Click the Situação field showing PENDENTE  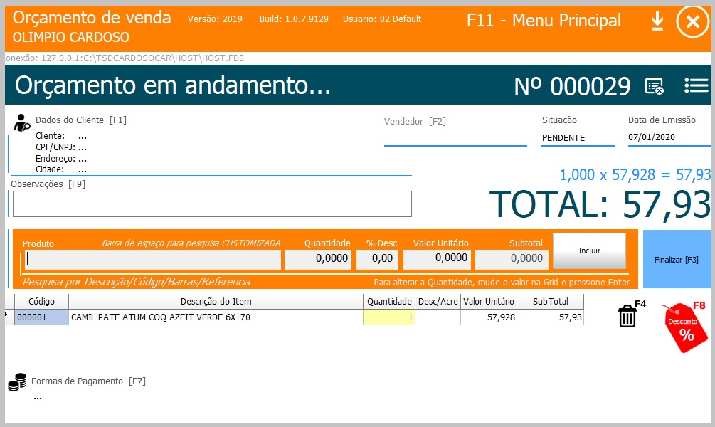[x=578, y=138]
